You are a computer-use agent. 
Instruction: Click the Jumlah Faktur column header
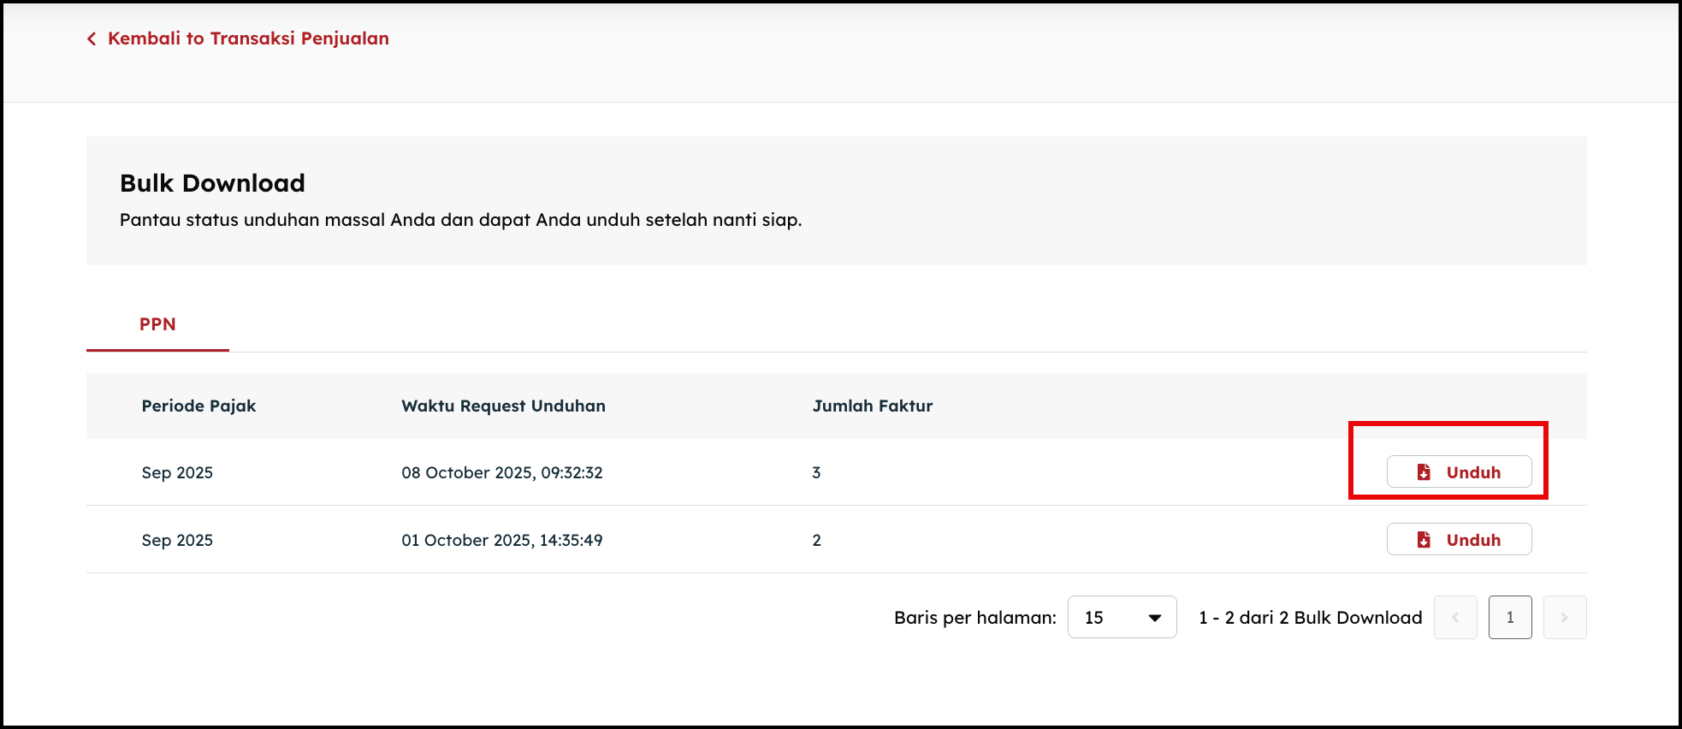872,406
